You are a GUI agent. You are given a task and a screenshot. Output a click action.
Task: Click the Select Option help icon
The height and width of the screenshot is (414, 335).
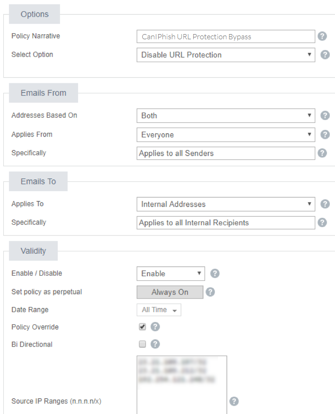(x=325, y=55)
